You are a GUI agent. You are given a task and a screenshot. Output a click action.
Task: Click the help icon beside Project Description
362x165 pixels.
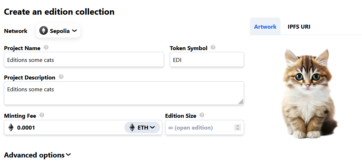(x=61, y=77)
